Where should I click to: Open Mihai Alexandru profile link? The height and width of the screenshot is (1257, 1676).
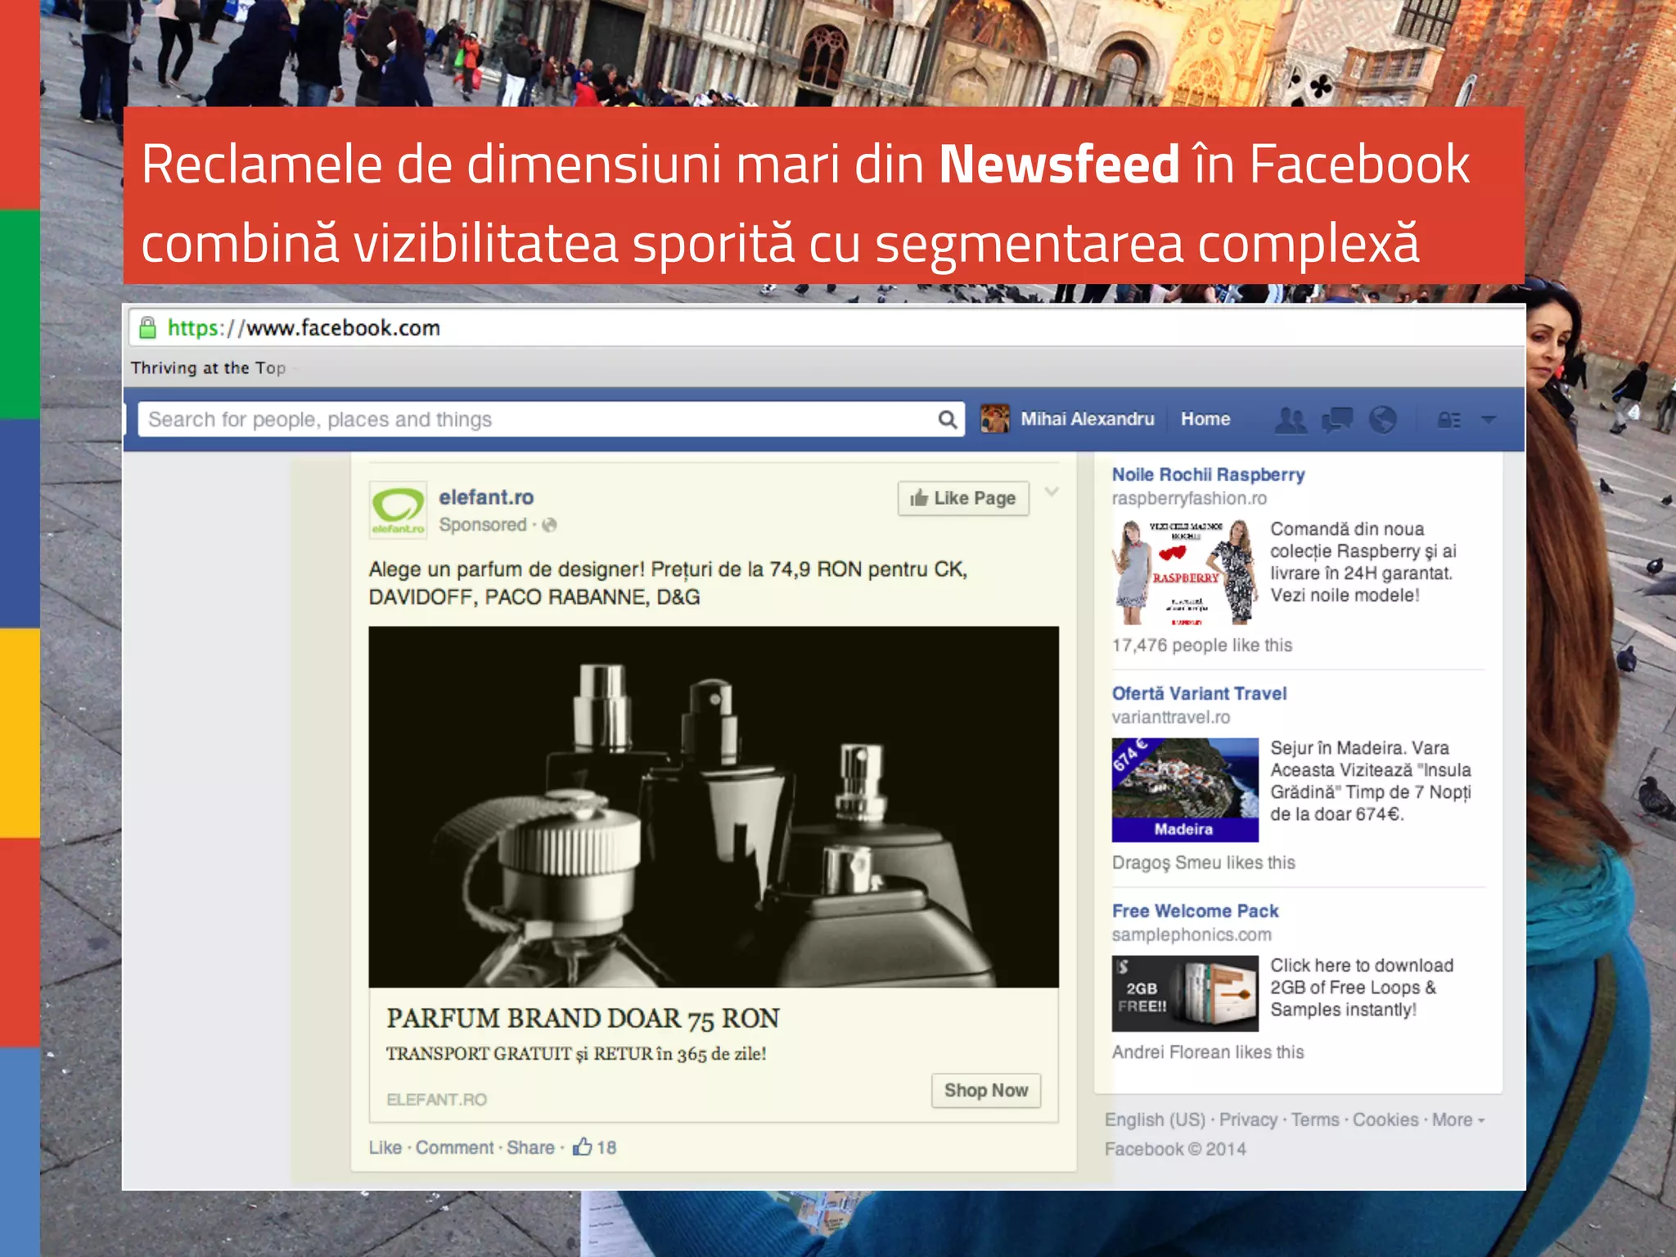(1087, 419)
